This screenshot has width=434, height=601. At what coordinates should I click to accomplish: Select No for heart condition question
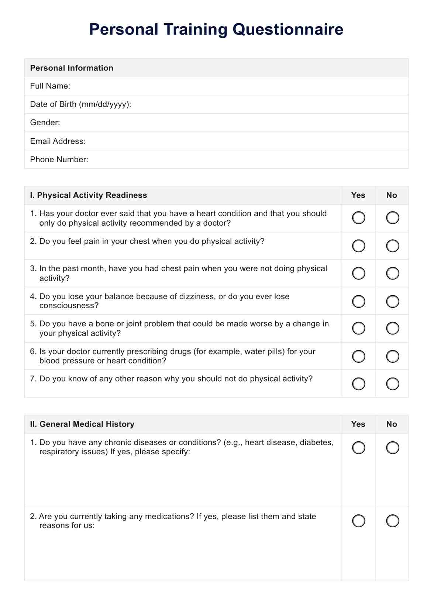[392, 218]
